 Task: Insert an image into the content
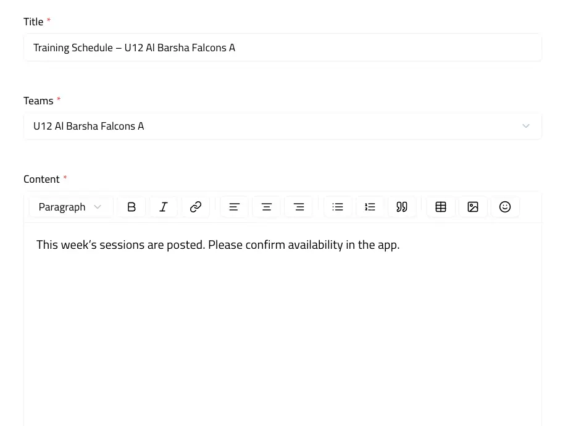coord(473,207)
